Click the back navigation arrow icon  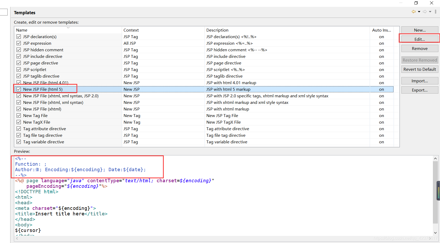pos(414,12)
